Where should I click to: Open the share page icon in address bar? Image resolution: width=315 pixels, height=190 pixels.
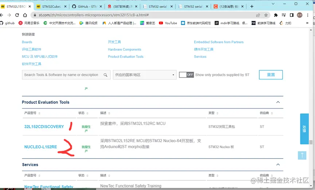(x=258, y=15)
